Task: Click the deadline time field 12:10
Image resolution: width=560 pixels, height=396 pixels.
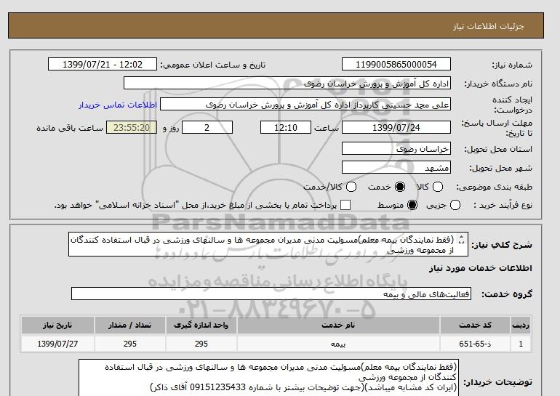Action: (x=286, y=128)
